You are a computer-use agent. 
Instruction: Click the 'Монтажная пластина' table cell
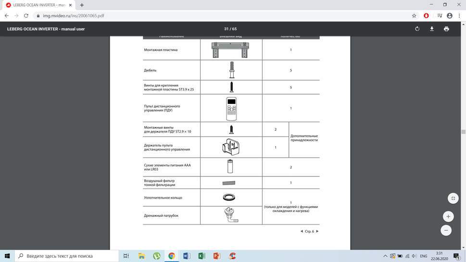(172, 50)
